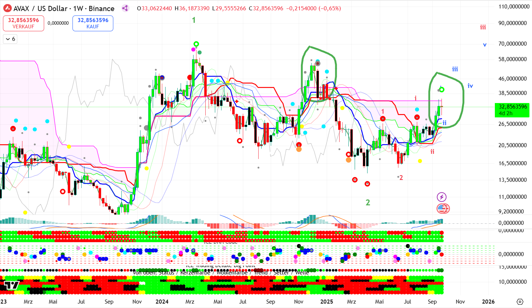Select the red wave label iii on the right
This screenshot has height=308, width=532.
[x=483, y=27]
